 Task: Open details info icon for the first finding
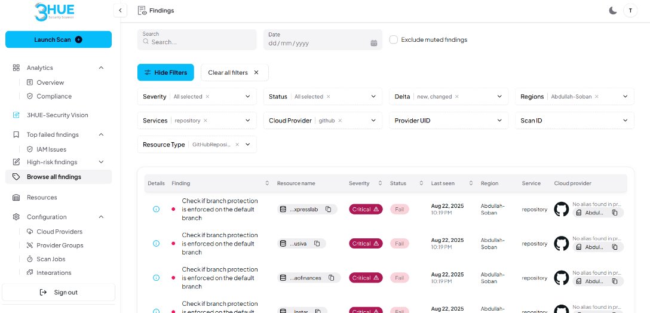[157, 209]
